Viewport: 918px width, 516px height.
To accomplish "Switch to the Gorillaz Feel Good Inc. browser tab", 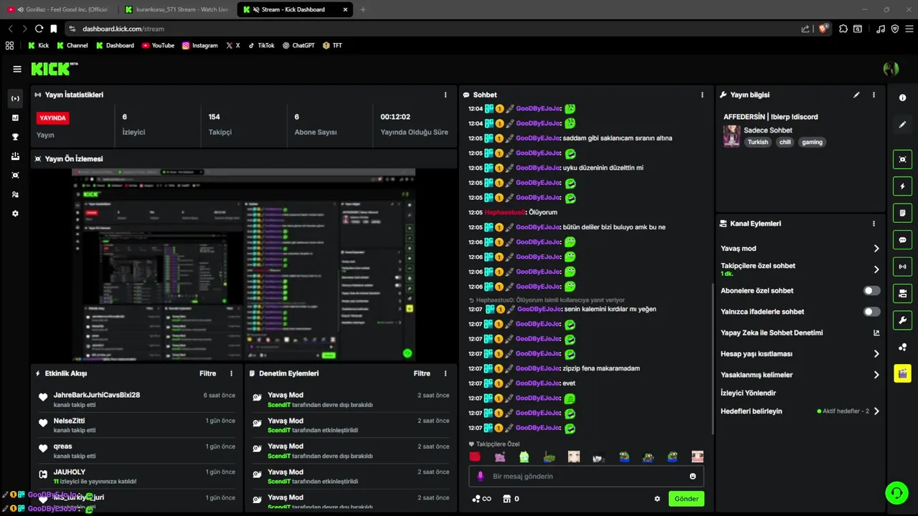I will tap(59, 9).
